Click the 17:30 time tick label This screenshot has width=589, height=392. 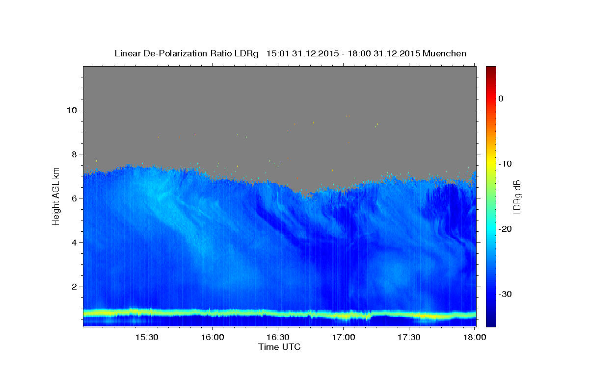point(409,338)
